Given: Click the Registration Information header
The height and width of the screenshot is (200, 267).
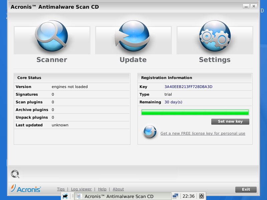Looking at the screenshot, I should pos(167,78).
